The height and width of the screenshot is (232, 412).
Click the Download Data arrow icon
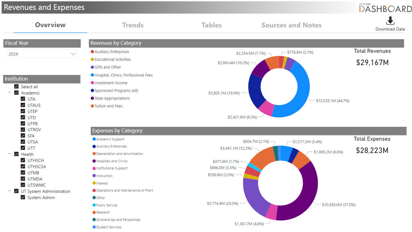390,21
